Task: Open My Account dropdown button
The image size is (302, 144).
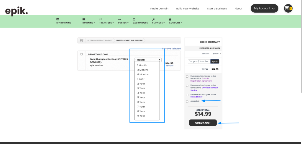Action: (264, 9)
